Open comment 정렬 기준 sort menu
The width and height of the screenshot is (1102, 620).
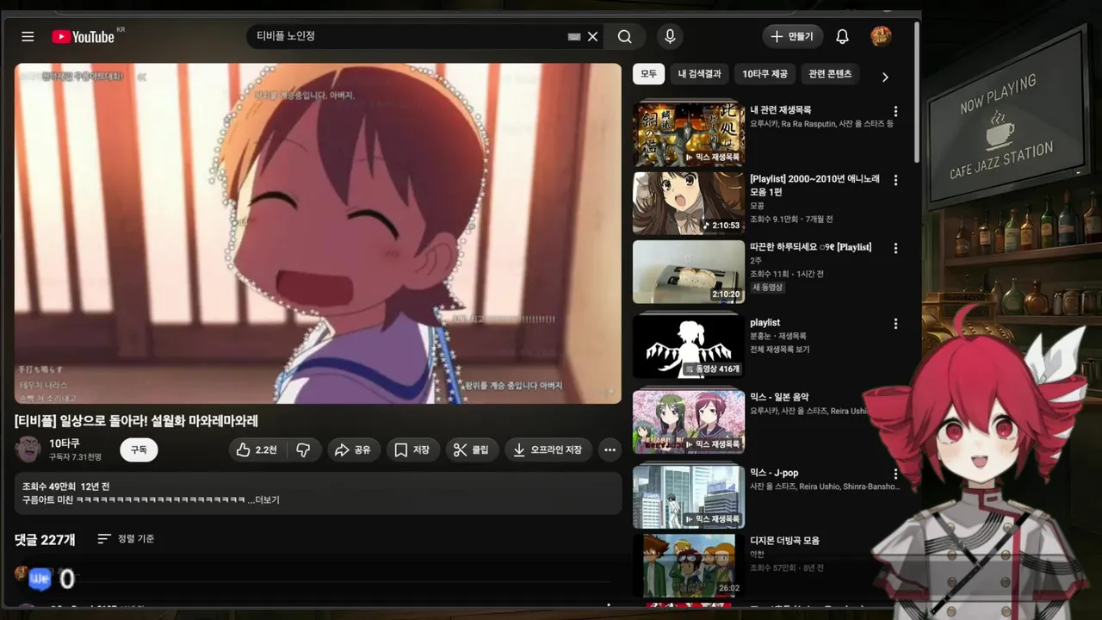(126, 539)
